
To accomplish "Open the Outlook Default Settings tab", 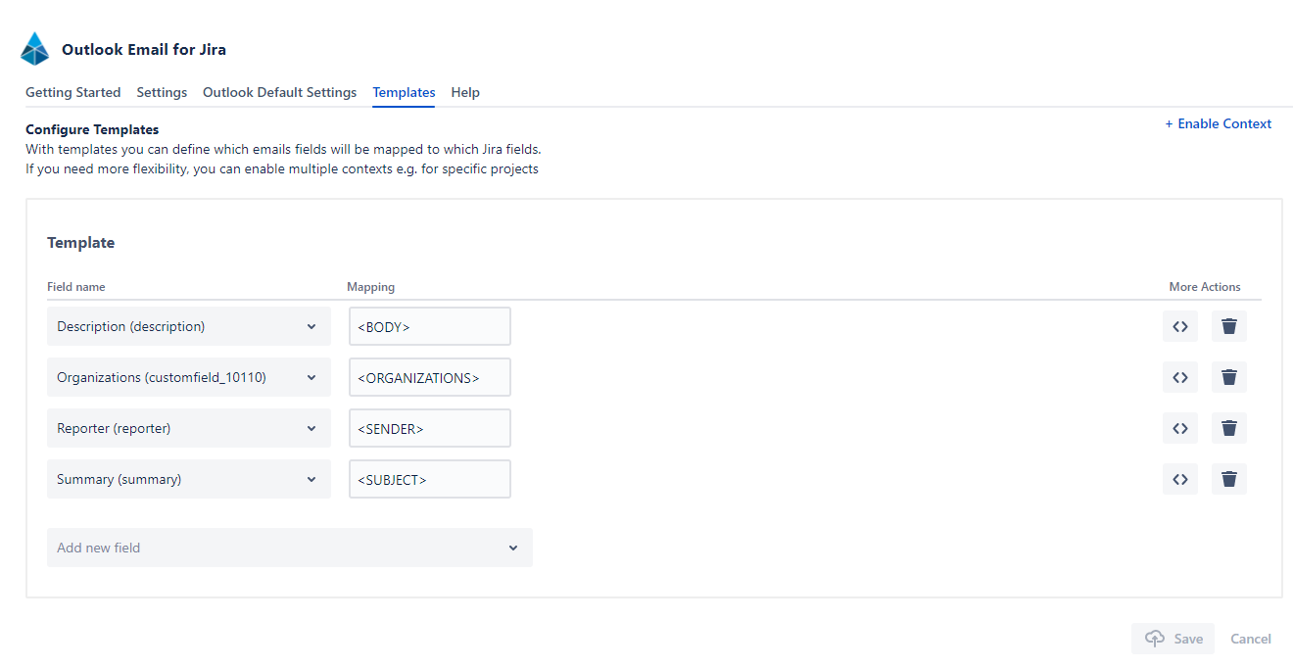I will coord(279,92).
